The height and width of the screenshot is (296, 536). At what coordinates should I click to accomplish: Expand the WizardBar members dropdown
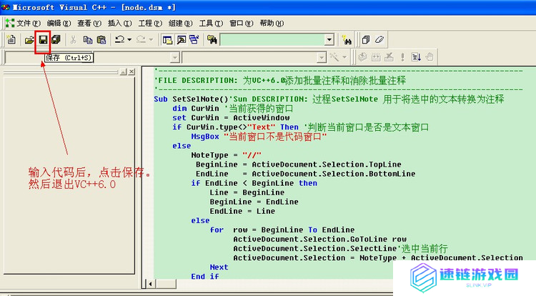tap(322, 57)
